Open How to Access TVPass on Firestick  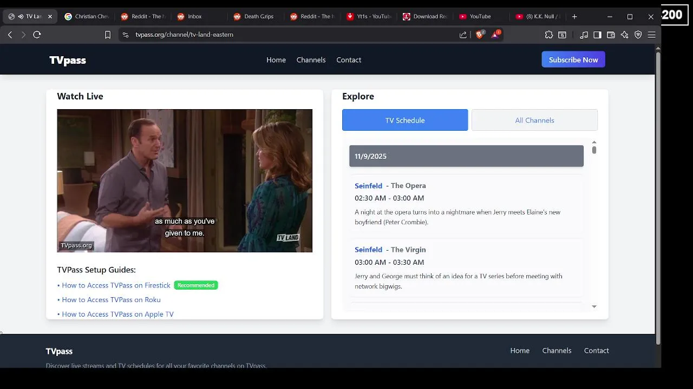[116, 285]
